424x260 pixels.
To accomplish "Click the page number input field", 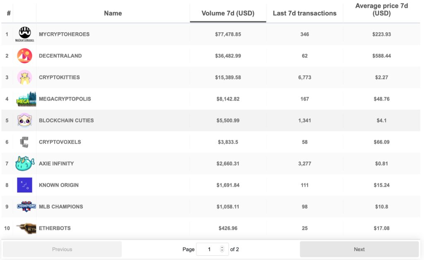I will coord(209,249).
